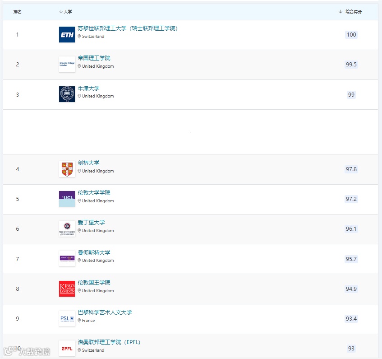Click location pin in EPFL row

79,350
